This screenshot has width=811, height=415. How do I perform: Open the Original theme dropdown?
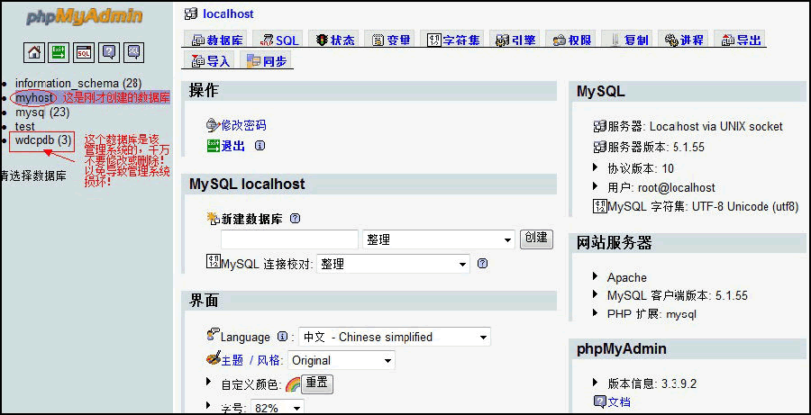click(x=342, y=360)
